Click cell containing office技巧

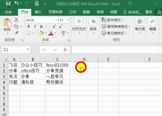(33, 71)
